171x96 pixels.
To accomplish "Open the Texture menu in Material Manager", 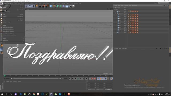I will click(x=20, y=81).
